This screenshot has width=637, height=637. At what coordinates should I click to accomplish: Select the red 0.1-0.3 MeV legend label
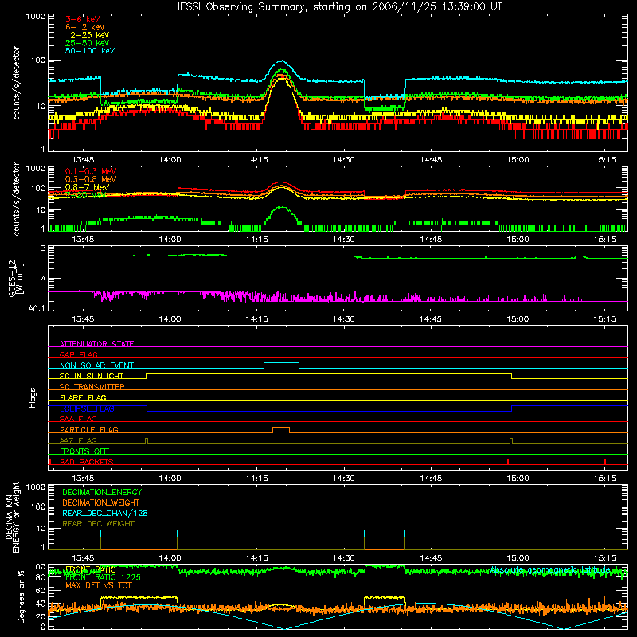pyautogui.click(x=91, y=171)
